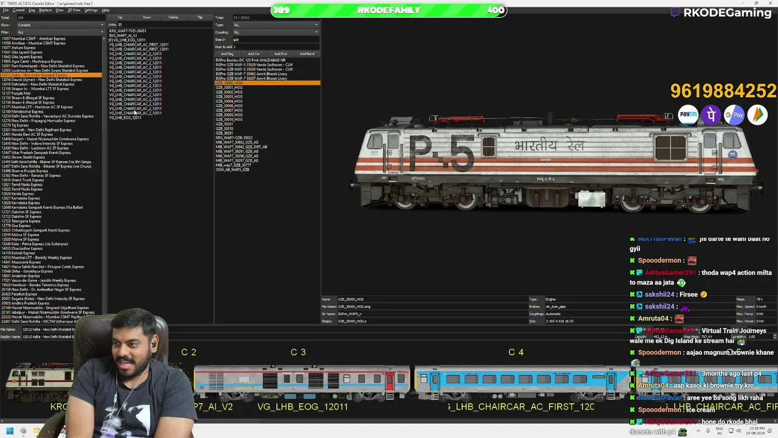The height and width of the screenshot is (438, 778).
Task: Select GZB_30001_HOG engine
Action: [267, 88]
